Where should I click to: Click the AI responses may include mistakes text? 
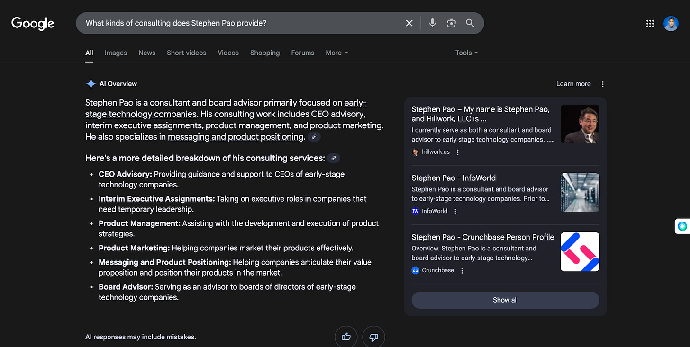coord(140,337)
